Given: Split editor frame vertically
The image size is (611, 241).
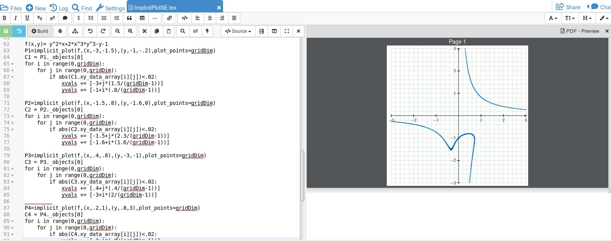Looking at the screenshot, I should pyautogui.click(x=274, y=31).
